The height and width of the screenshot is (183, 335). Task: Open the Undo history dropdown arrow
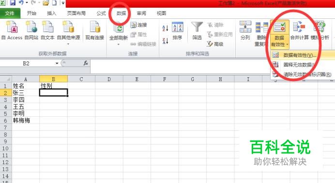(x=27, y=3)
